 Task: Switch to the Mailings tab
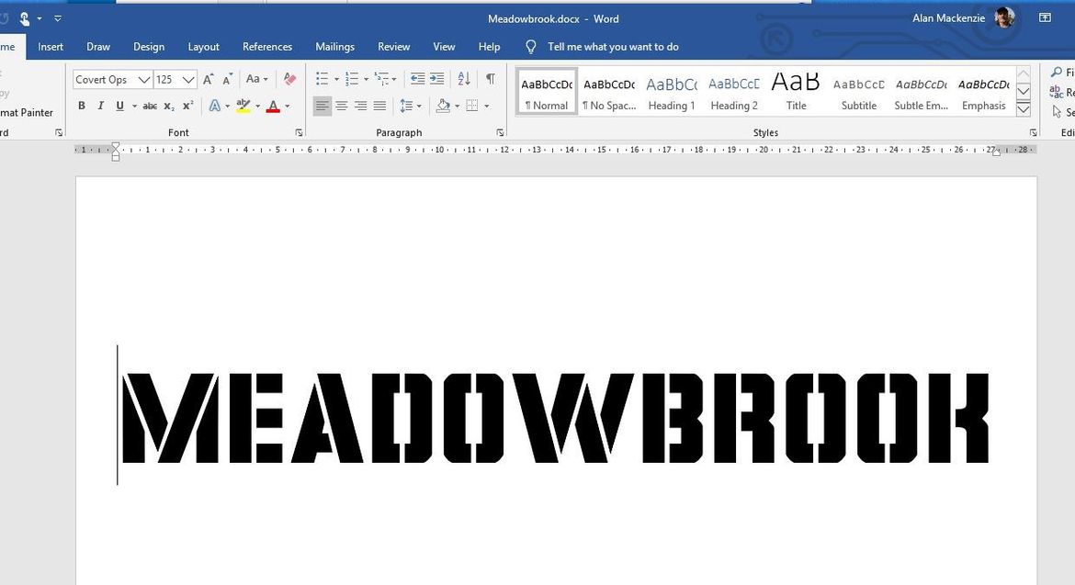coord(334,47)
